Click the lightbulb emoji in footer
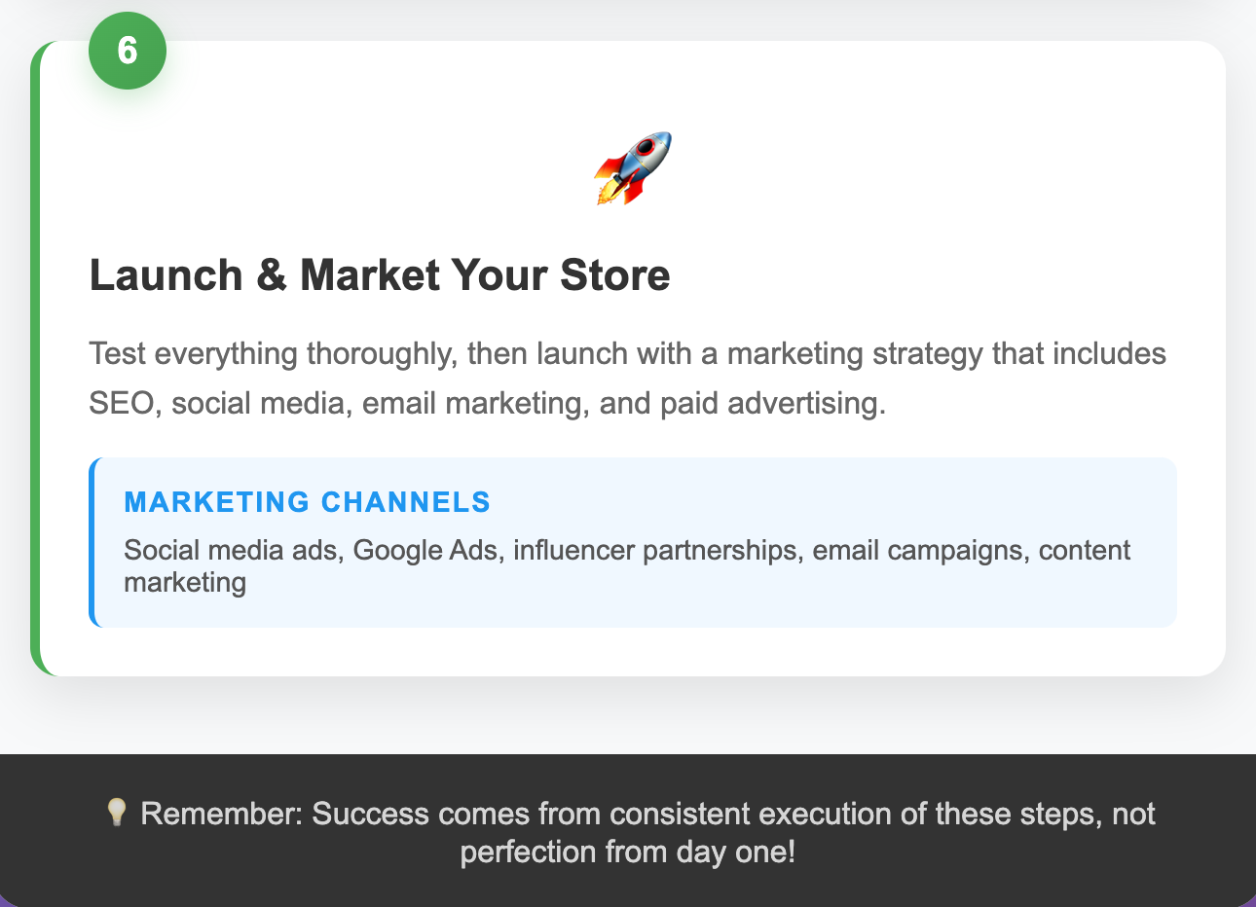The width and height of the screenshot is (1256, 907). click(117, 813)
